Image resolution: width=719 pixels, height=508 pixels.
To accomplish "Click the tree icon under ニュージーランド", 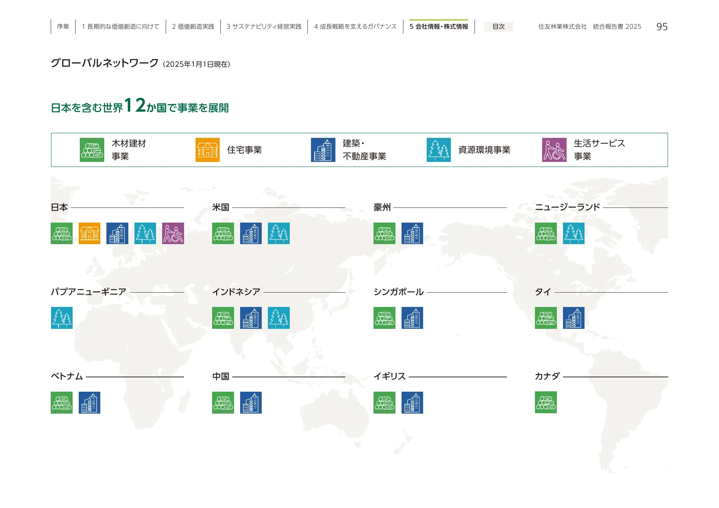I will (x=574, y=233).
